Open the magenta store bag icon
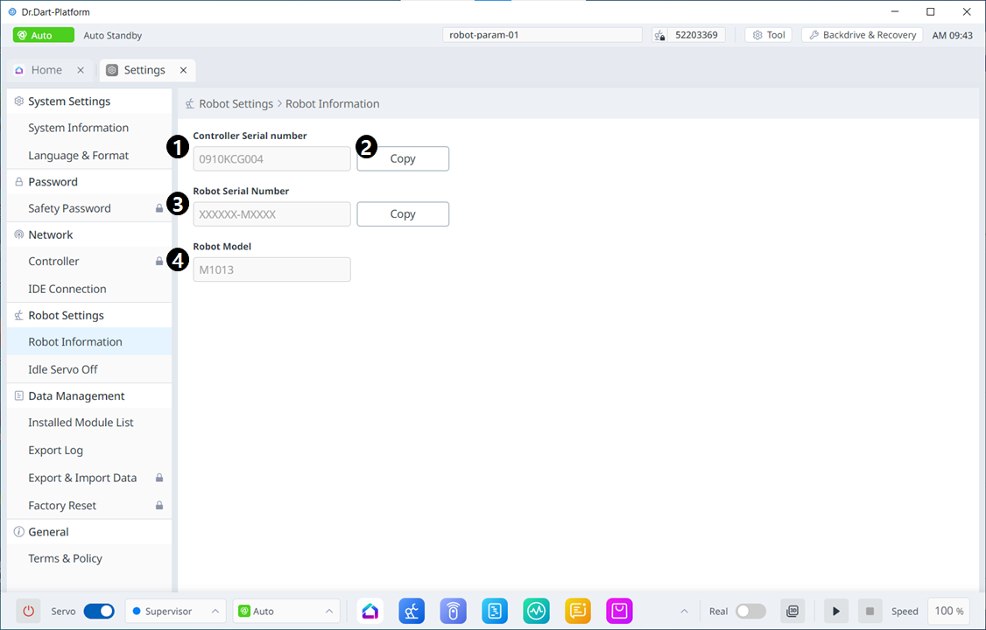This screenshot has width=986, height=630. [619, 611]
